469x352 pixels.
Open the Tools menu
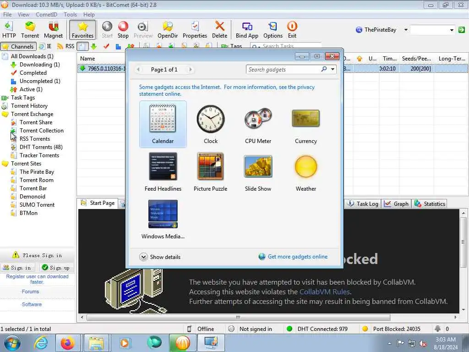coord(70,14)
